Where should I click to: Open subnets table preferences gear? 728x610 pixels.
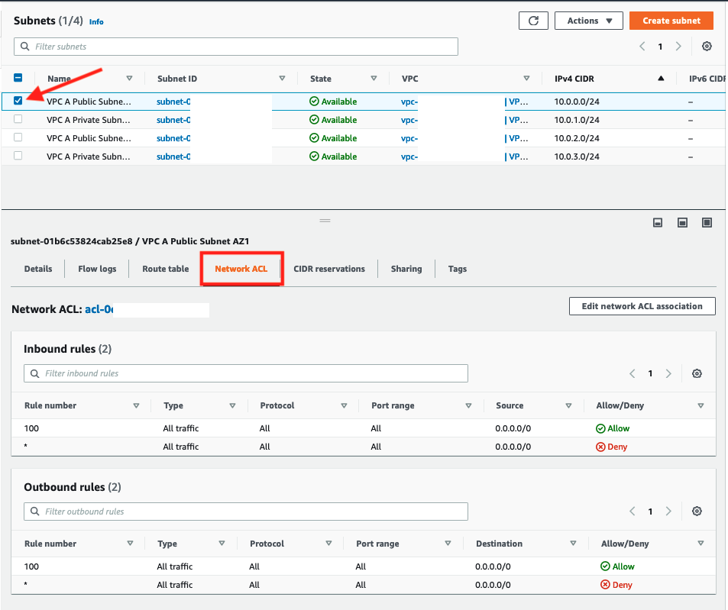[707, 47]
